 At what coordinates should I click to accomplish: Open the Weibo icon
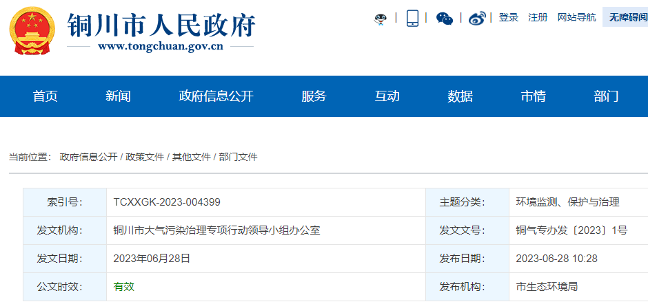click(x=477, y=19)
